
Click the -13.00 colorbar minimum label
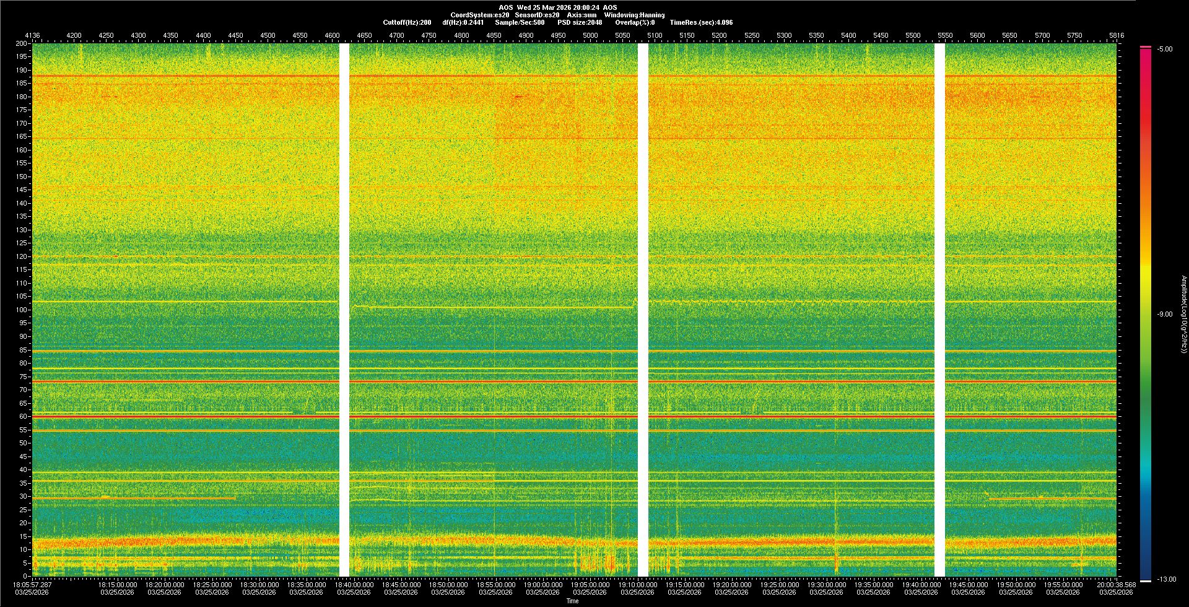pos(1166,580)
